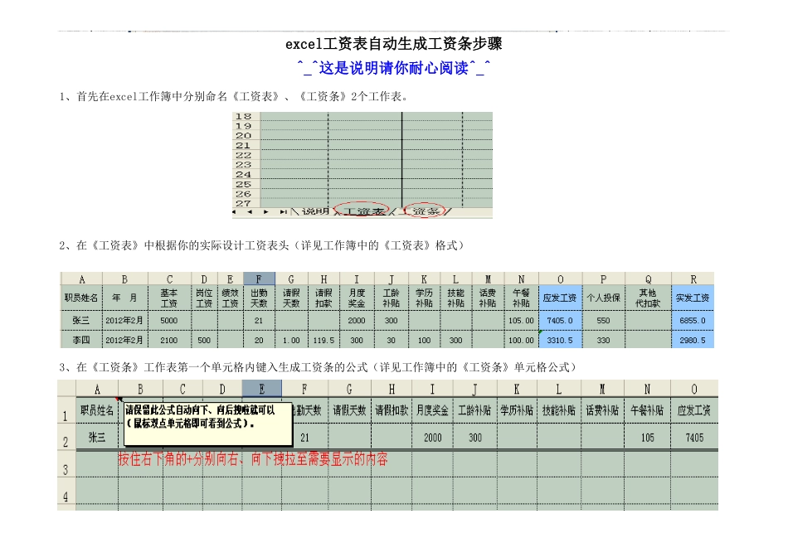Click the previous-sheet tab scroll arrow
Screen dimensions: 788x557
250,212
